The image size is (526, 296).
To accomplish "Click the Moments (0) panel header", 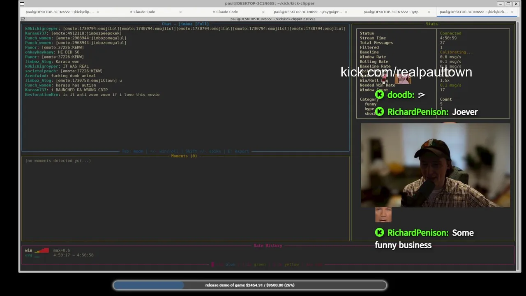I will click(184, 156).
